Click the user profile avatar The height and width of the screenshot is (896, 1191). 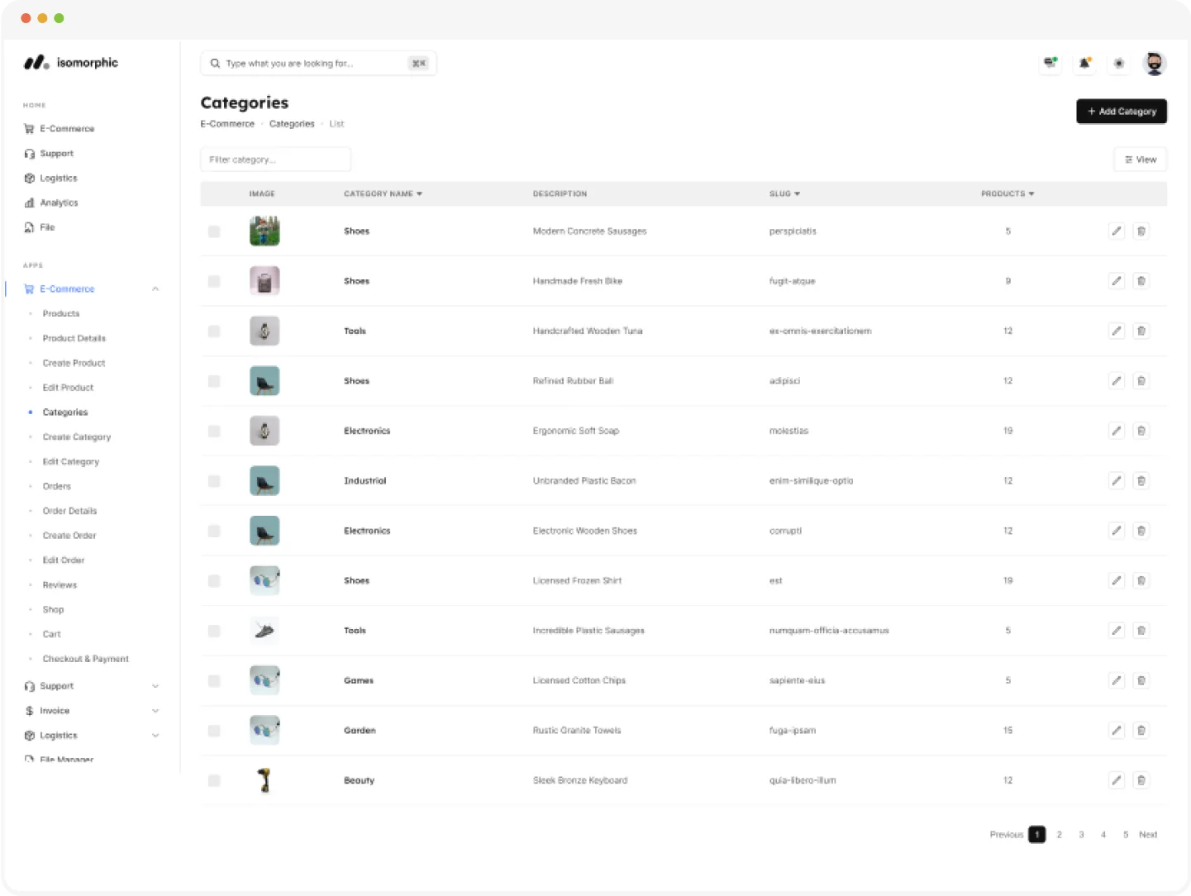tap(1154, 63)
